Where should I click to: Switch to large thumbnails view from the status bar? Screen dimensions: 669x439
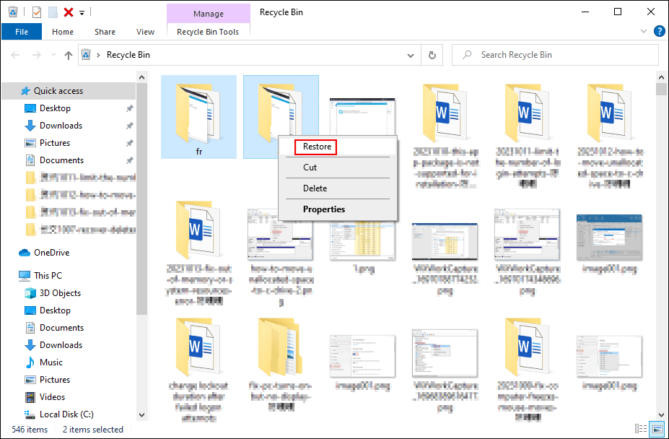(x=657, y=429)
